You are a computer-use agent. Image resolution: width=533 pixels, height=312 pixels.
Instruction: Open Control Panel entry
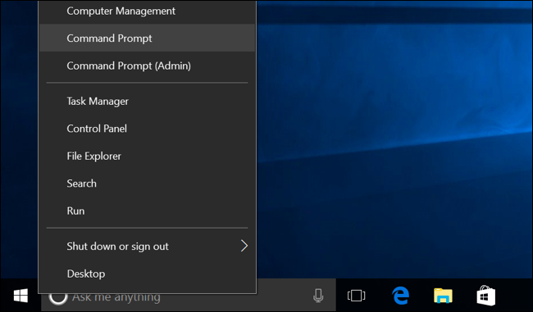click(x=147, y=129)
